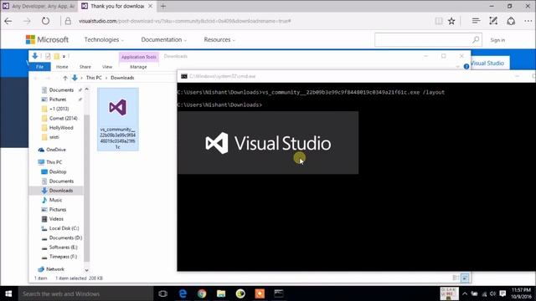This screenshot has height=301, width=536.
Task: Open Chrome from the taskbar
Action: pyautogui.click(x=202, y=293)
